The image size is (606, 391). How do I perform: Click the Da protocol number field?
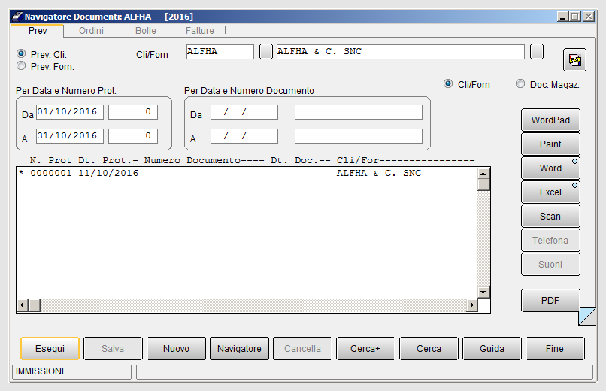(133, 112)
